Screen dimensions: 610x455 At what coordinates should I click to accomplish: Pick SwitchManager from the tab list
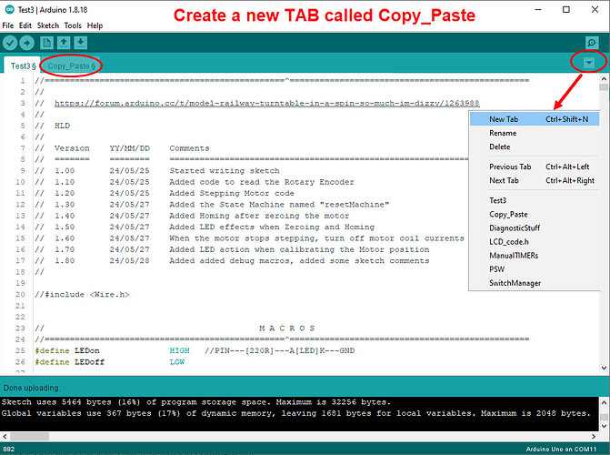pos(535,283)
